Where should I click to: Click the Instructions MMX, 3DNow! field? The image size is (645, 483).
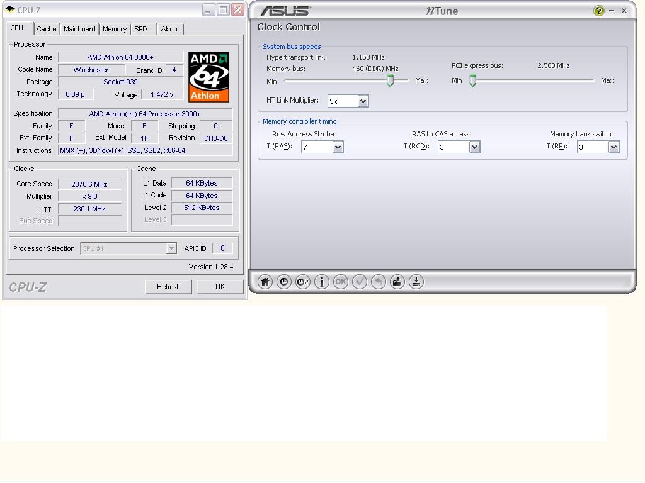click(146, 151)
